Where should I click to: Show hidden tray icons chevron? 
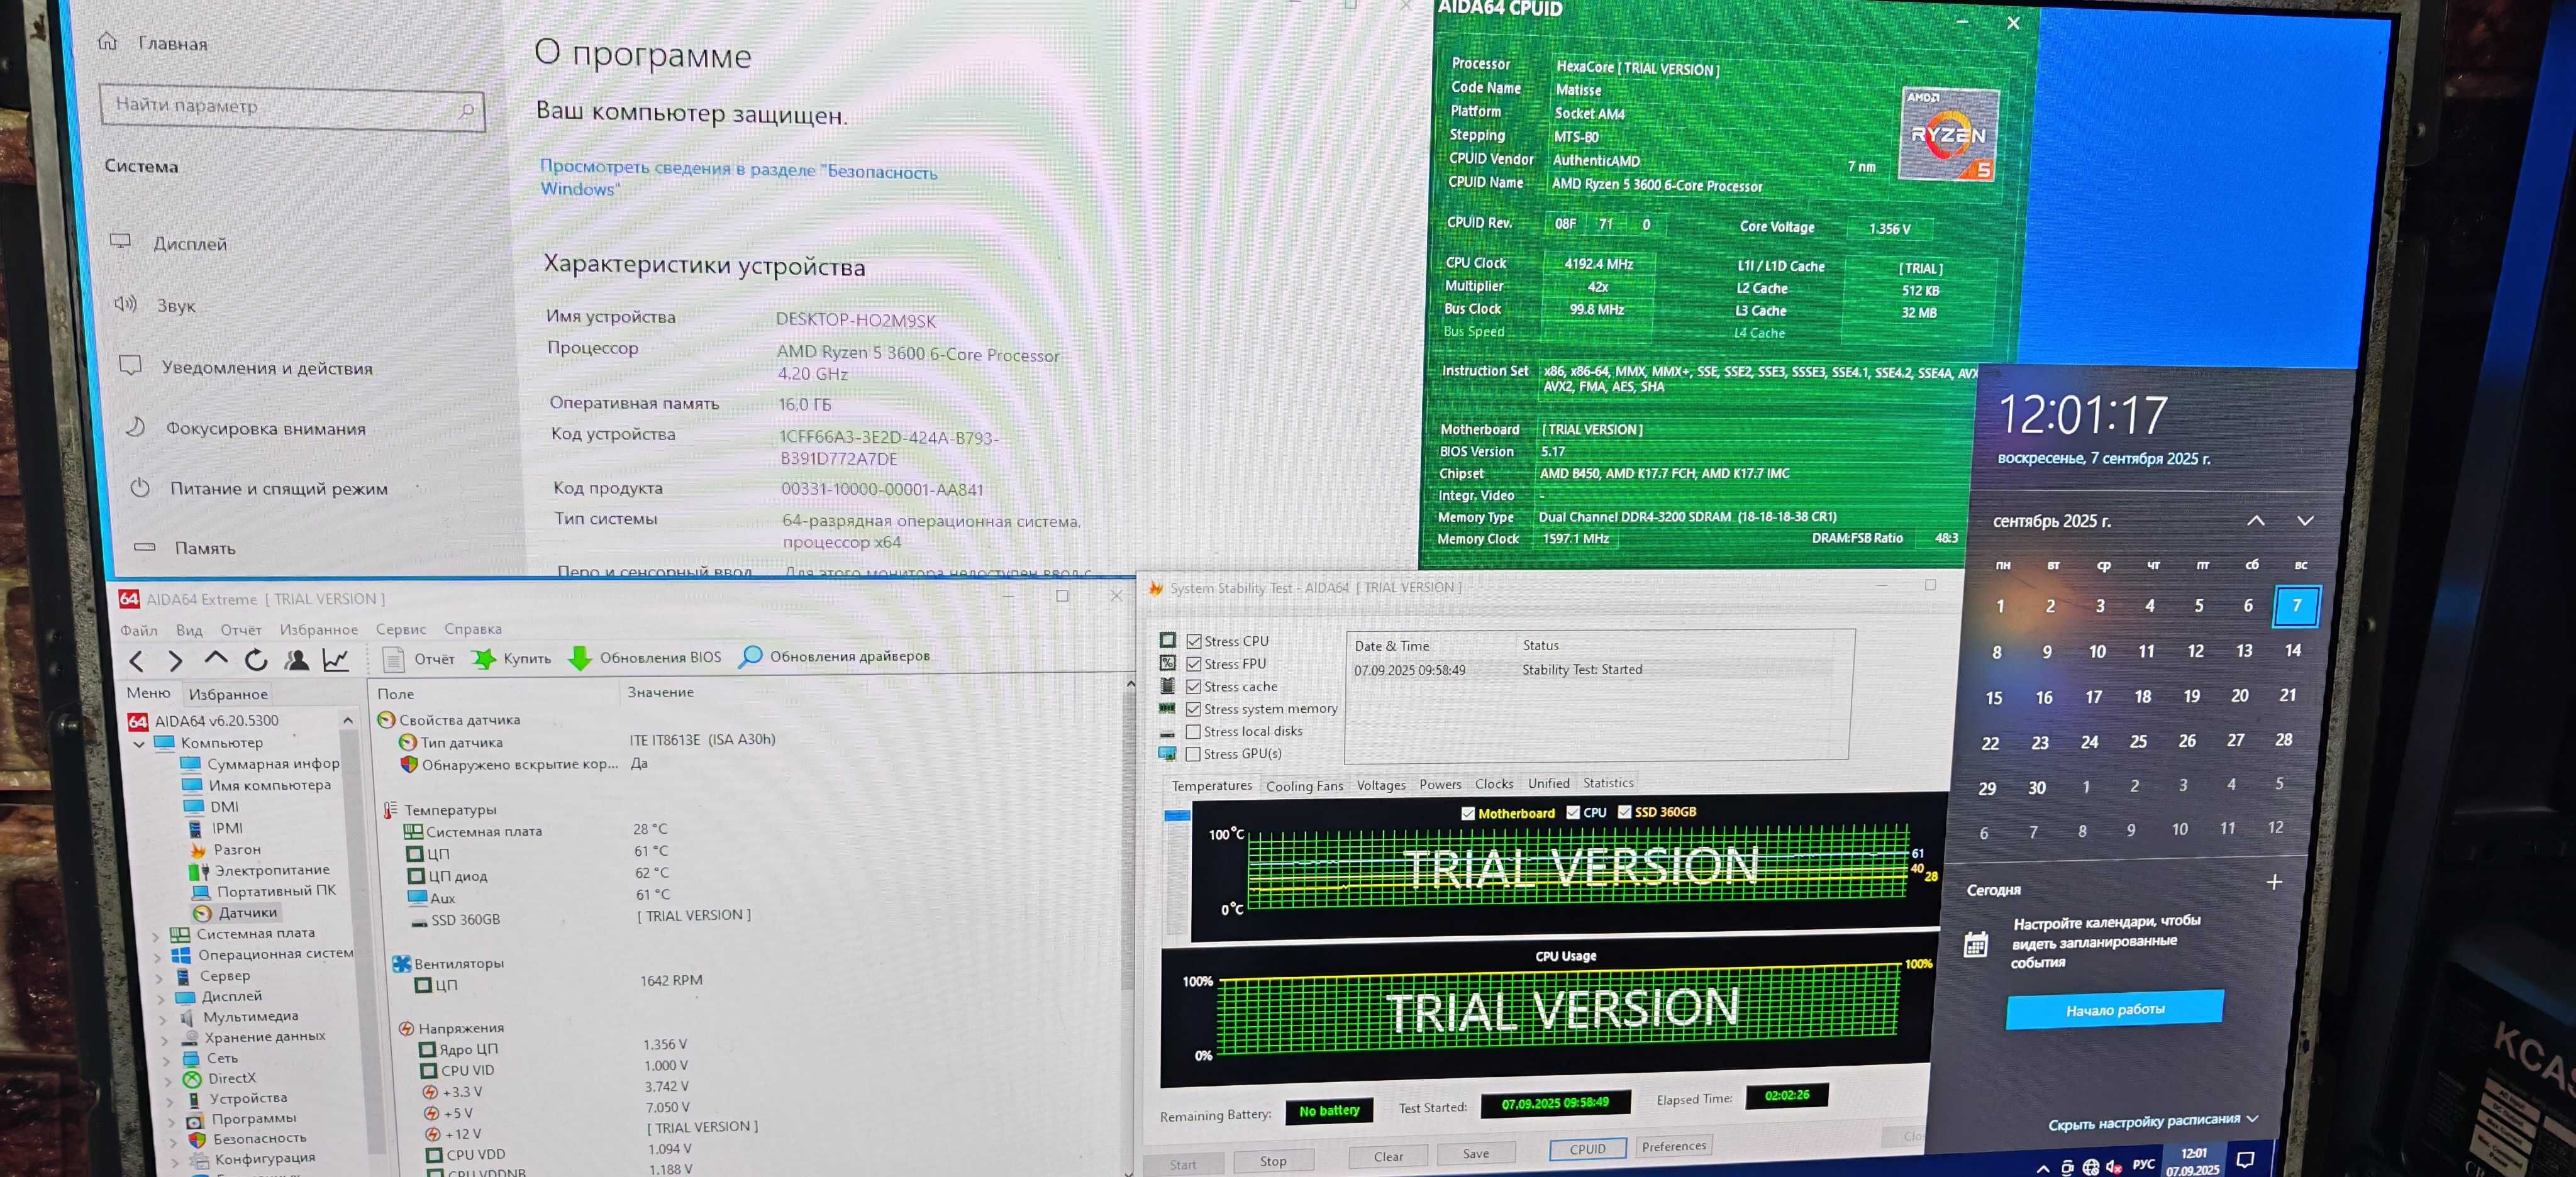pyautogui.click(x=2042, y=1168)
